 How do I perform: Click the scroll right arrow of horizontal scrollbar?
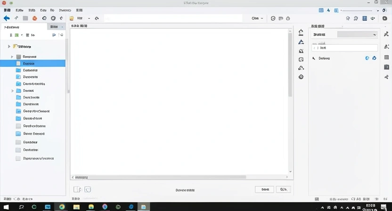(287, 177)
